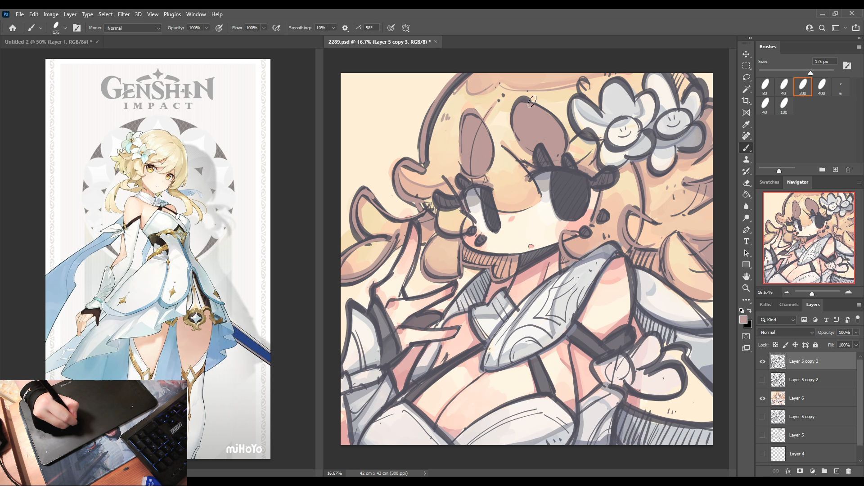
Task: Create a new layer
Action: [837, 471]
